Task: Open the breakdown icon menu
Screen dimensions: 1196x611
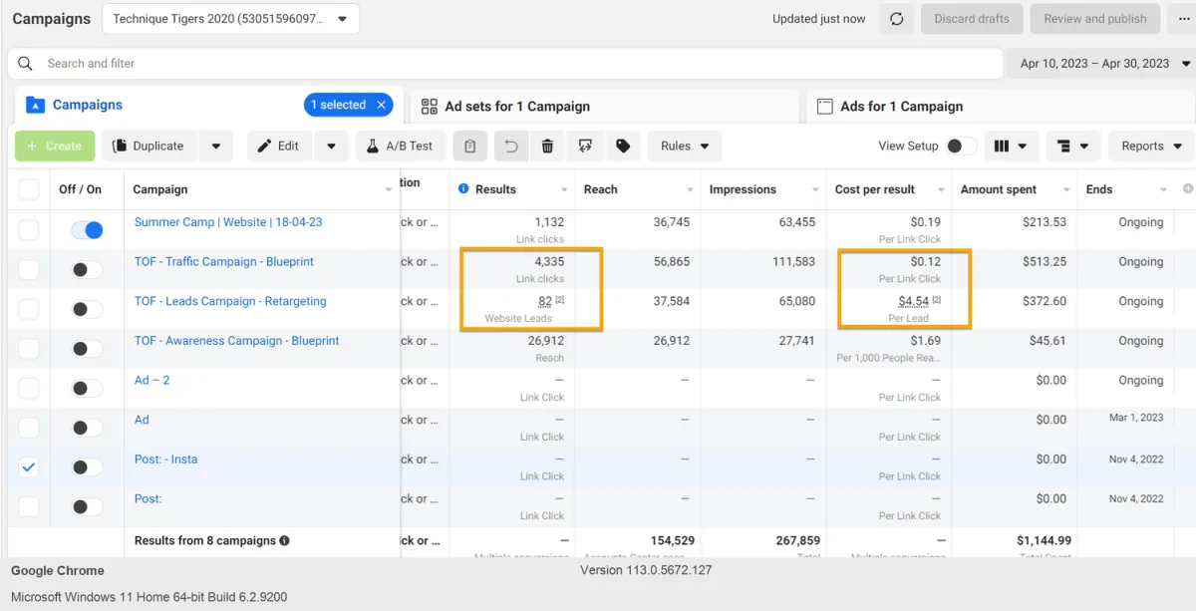Action: click(x=1072, y=147)
